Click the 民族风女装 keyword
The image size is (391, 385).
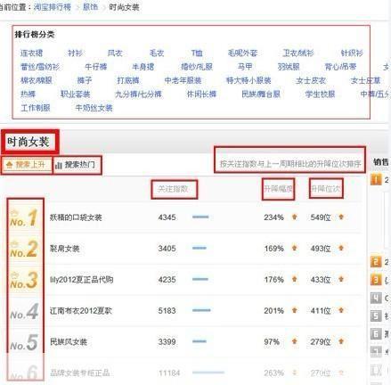coord(69,342)
